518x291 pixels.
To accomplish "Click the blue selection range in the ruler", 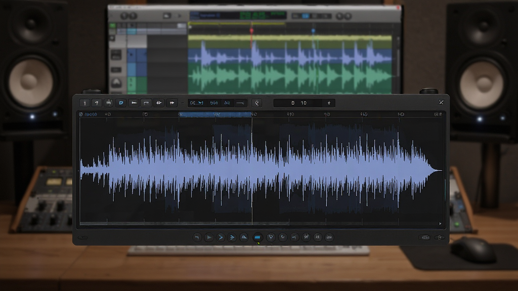I will point(215,114).
